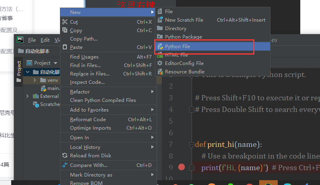The image size is (320, 185).
Task: Open the File menu in menu bar
Action: click(32, 40)
